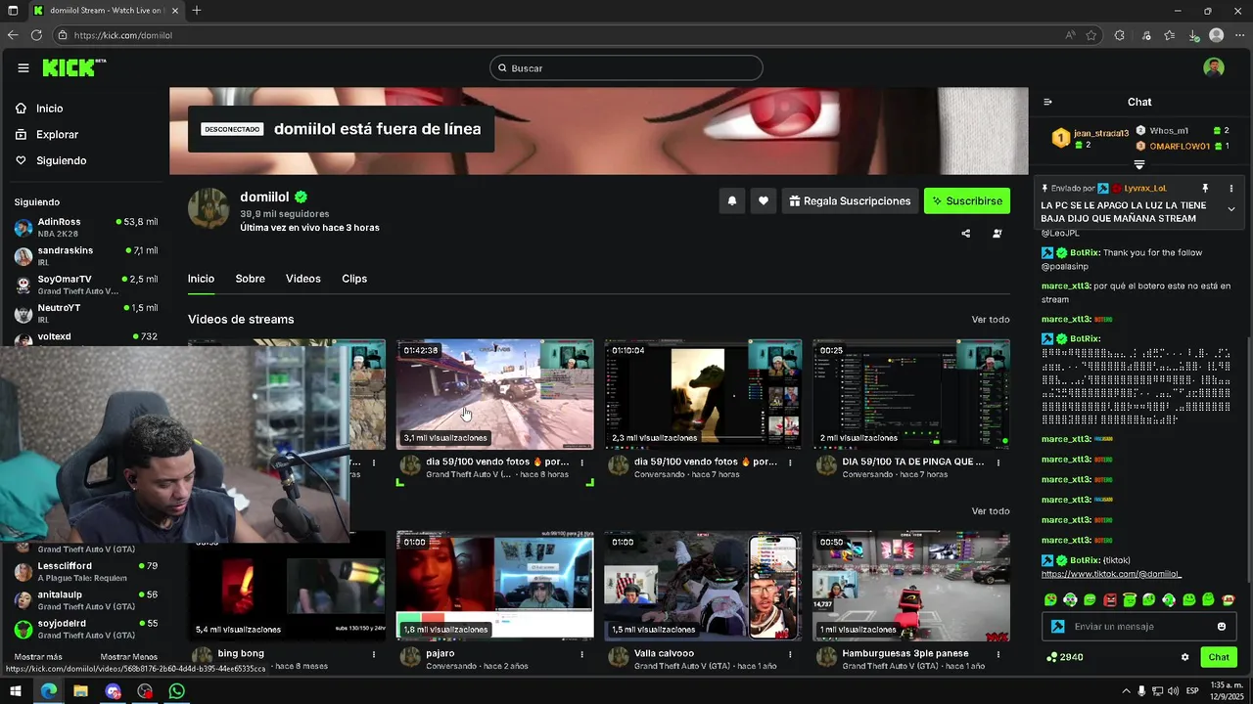Image resolution: width=1253 pixels, height=704 pixels.
Task: Open browser downloads icon
Action: click(x=1193, y=35)
